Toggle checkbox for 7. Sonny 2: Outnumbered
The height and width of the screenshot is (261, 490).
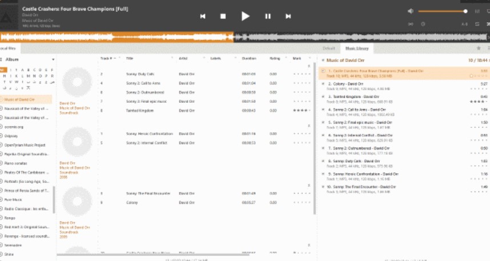click(323, 148)
